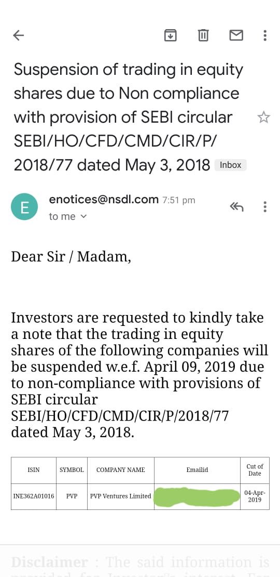Tap the 'to me' recipient text

tap(62, 217)
